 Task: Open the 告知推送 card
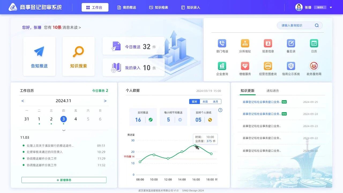click(x=39, y=57)
